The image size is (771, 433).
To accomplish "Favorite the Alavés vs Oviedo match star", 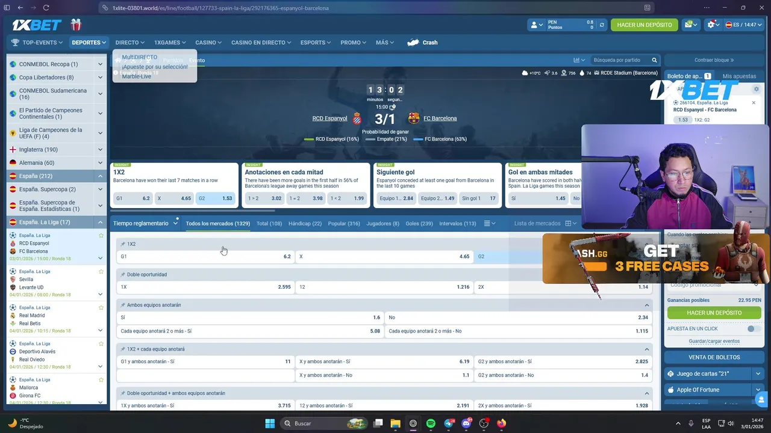I will tap(101, 344).
